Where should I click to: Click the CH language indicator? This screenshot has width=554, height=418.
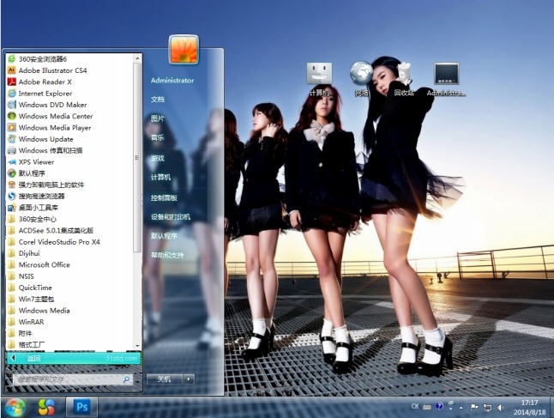415,406
